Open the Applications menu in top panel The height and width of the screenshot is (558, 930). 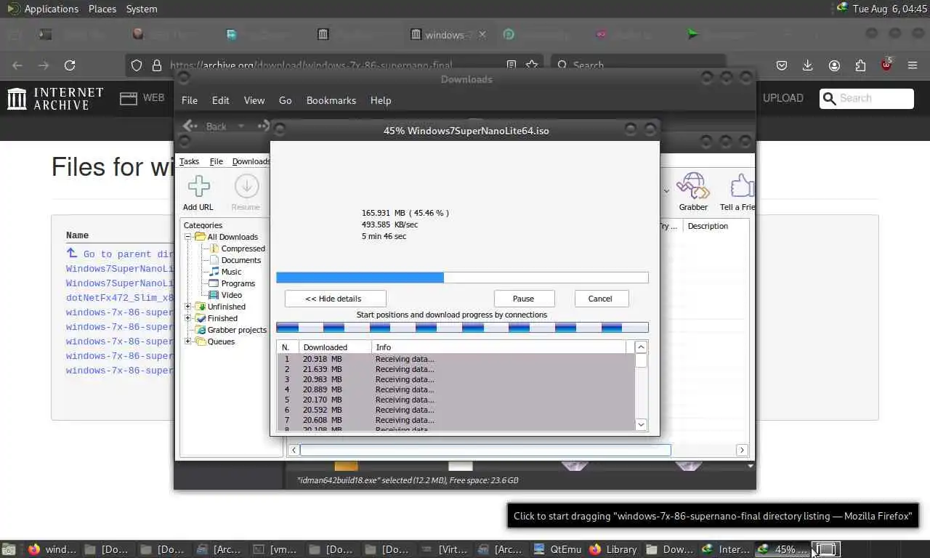click(51, 9)
